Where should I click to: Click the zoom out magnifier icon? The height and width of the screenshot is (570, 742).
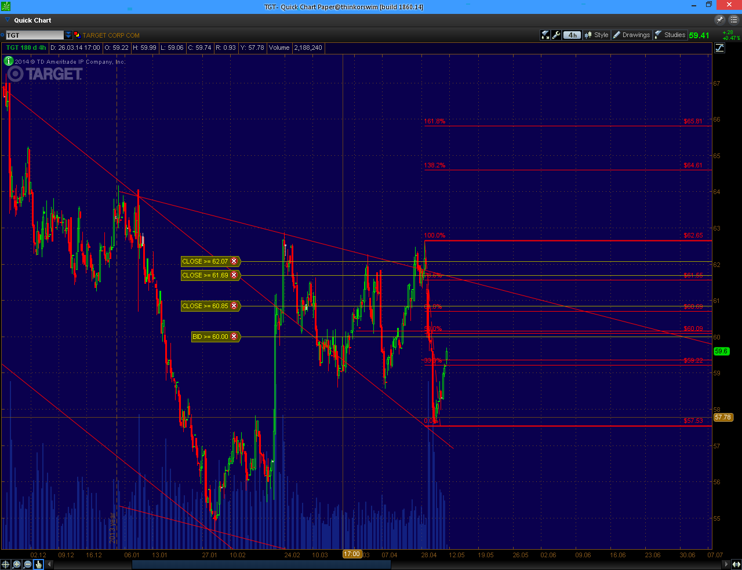point(28,564)
